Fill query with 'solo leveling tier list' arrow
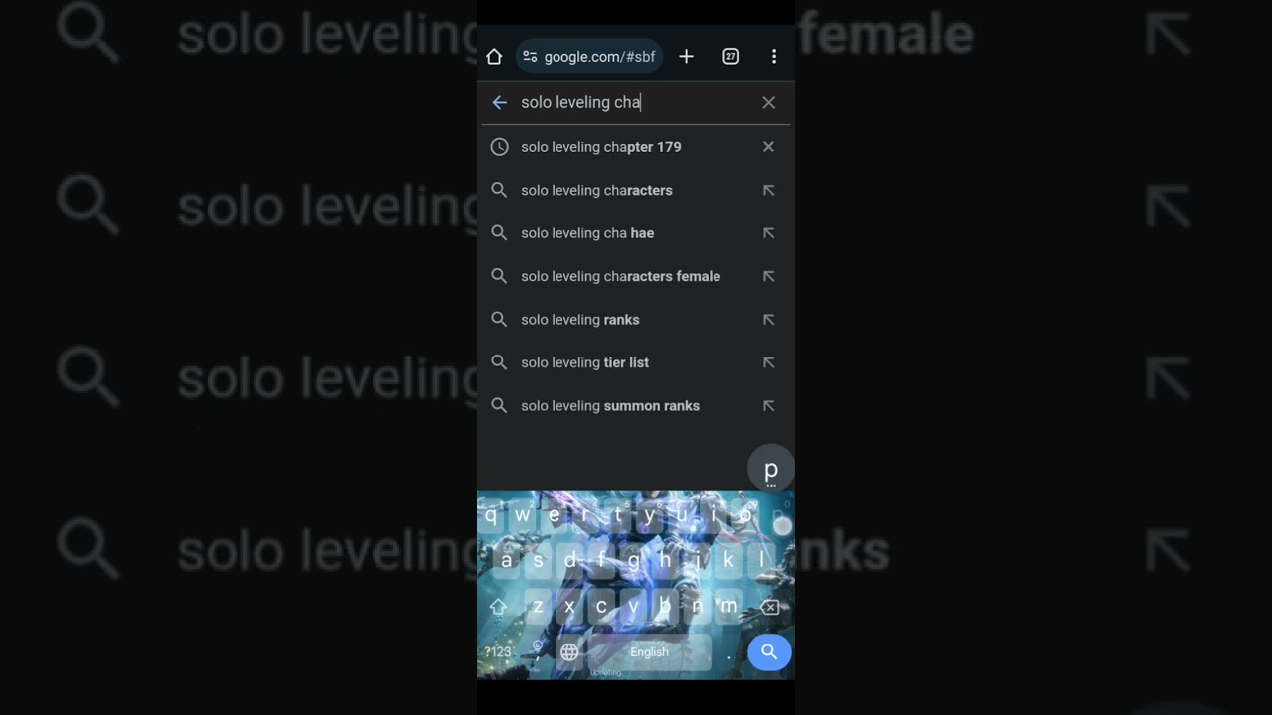1272x715 pixels. 768,362
